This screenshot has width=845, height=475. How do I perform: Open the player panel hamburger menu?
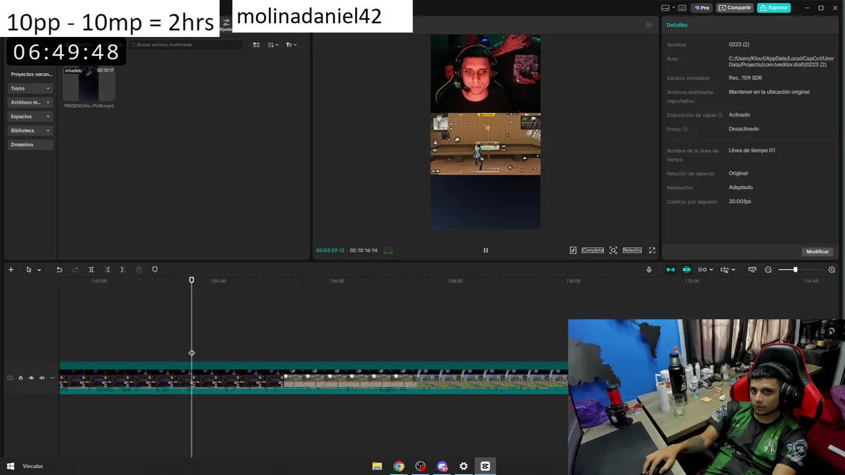(648, 24)
